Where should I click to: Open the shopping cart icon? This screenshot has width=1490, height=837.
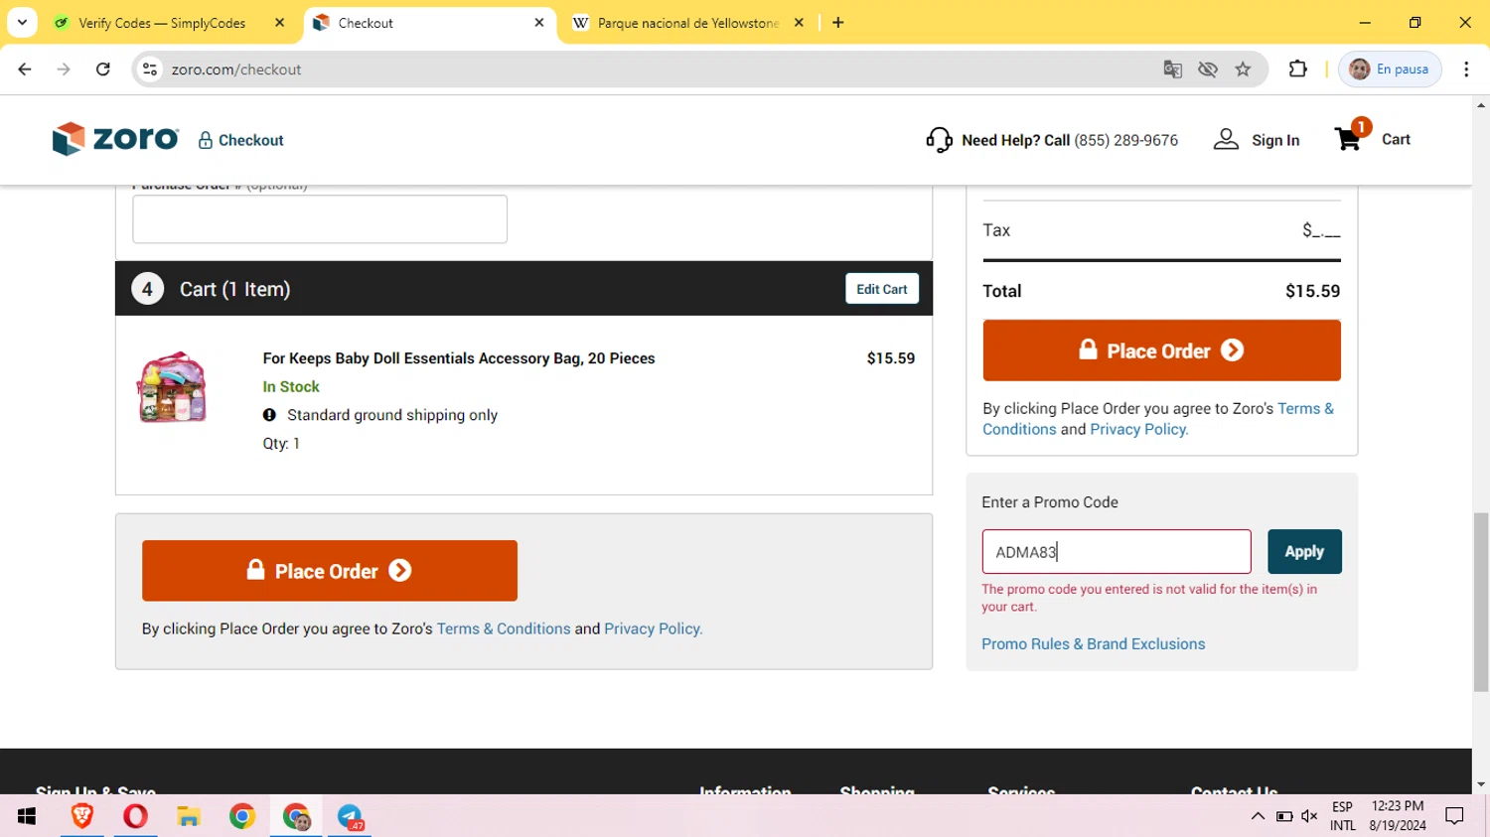point(1349,138)
